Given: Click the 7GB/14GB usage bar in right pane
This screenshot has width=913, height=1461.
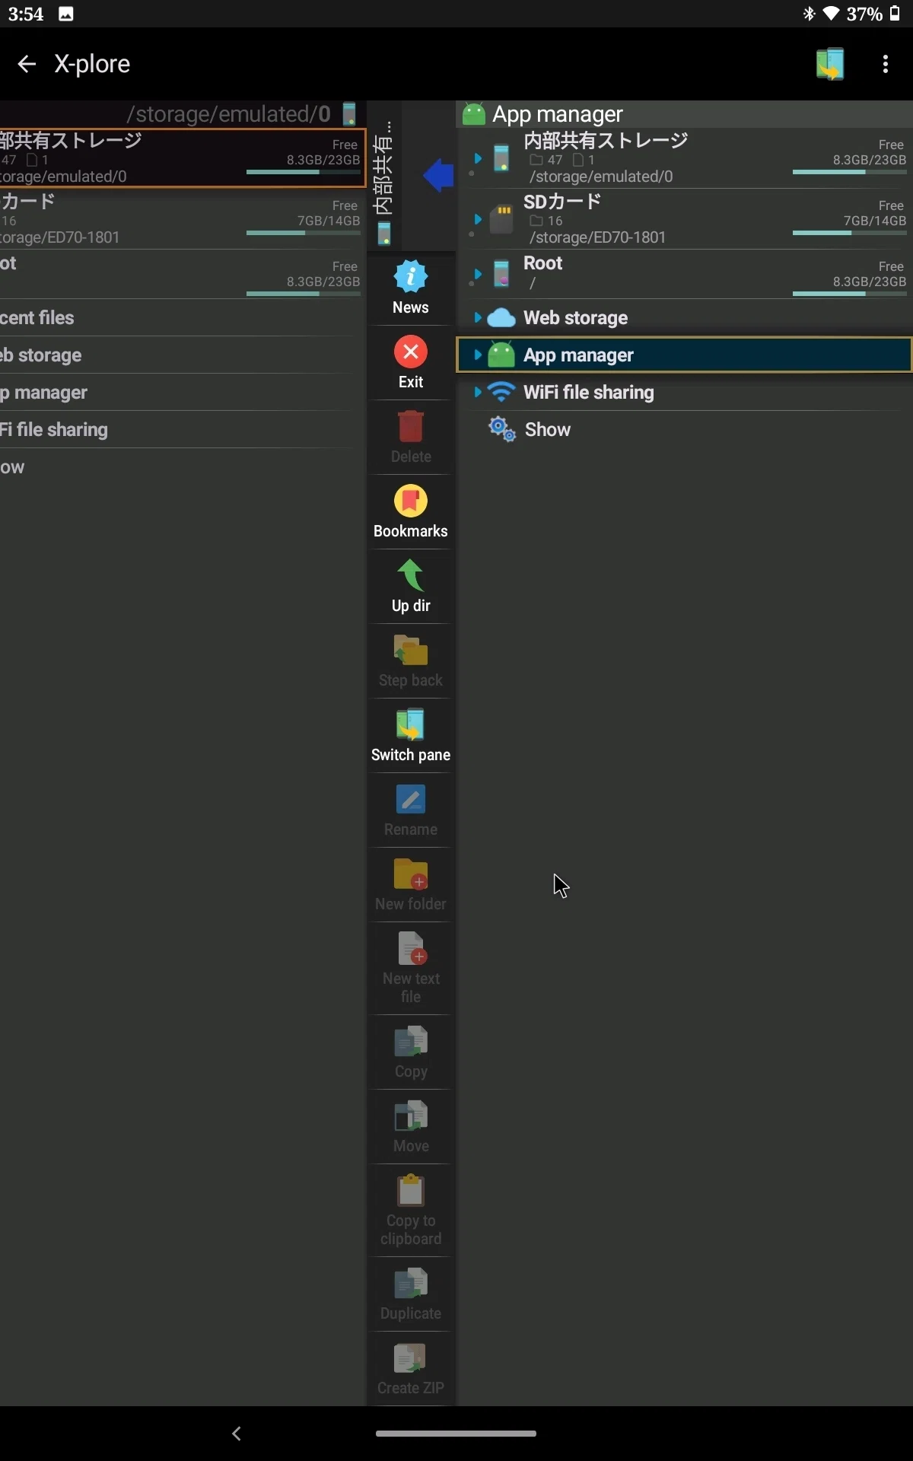Looking at the screenshot, I should 849,233.
